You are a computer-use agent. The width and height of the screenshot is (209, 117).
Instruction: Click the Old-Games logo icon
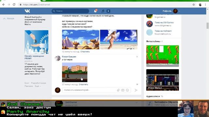(x=150, y=24)
